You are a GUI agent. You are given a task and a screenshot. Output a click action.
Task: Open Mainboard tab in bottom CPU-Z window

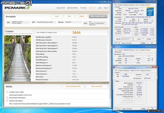[127, 71]
